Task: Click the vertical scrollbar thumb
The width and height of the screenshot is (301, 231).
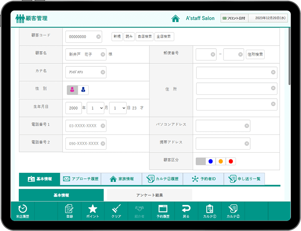Action: (289, 56)
